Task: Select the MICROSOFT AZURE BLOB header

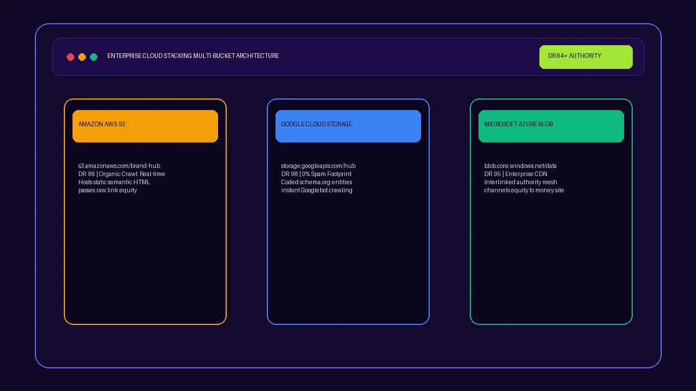Action: tap(551, 126)
